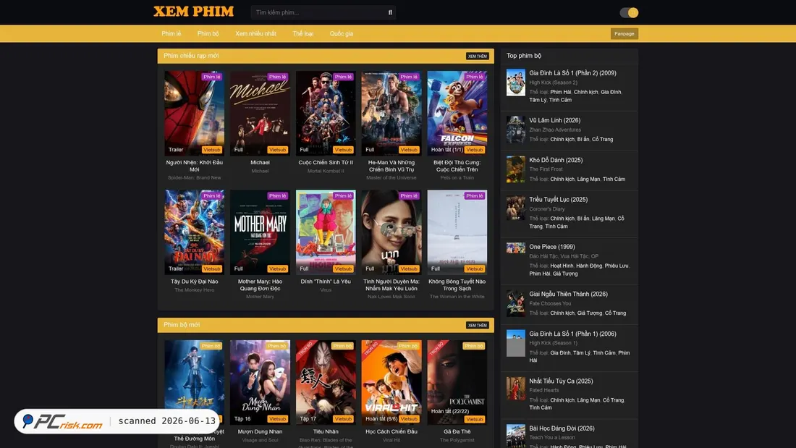Open the Phim bộ menu

click(x=208, y=33)
